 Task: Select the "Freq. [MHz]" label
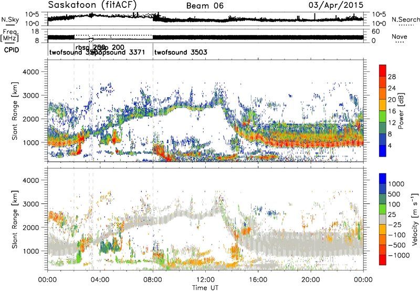click(10, 35)
